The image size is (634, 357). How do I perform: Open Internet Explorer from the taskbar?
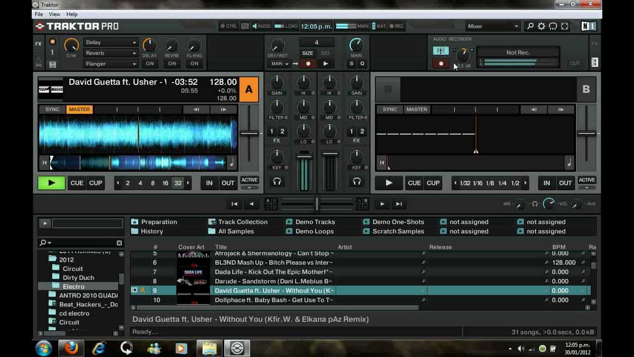point(99,348)
